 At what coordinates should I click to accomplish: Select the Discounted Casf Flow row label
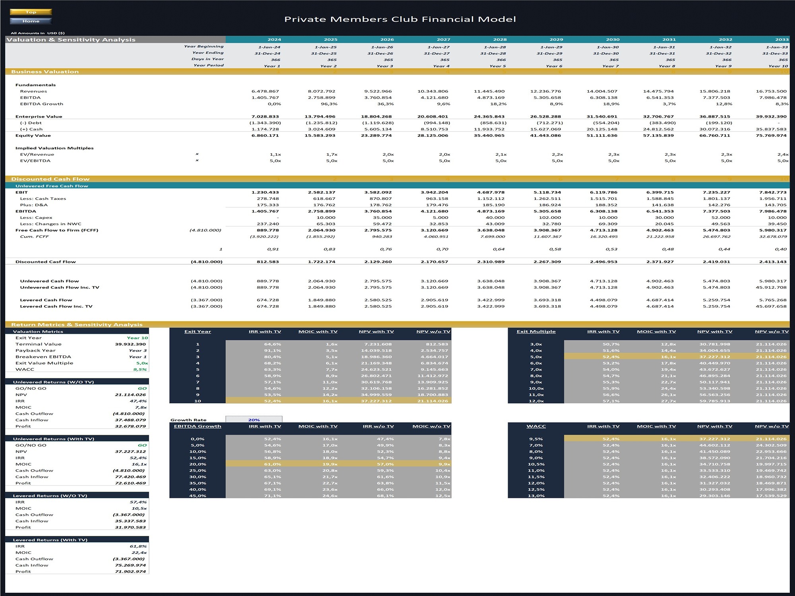point(45,261)
